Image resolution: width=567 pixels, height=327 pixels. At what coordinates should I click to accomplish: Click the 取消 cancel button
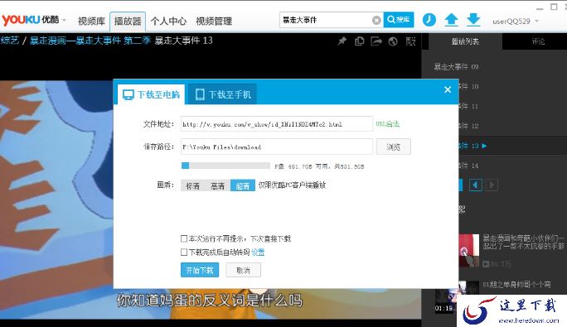pos(243,270)
